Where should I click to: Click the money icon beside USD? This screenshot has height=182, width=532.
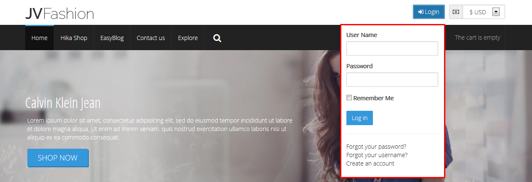click(x=456, y=12)
